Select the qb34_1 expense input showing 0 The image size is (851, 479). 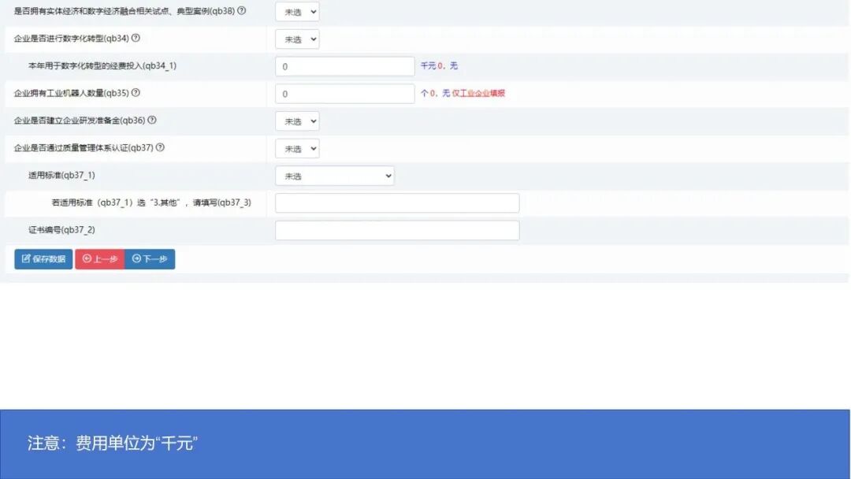[x=344, y=66]
